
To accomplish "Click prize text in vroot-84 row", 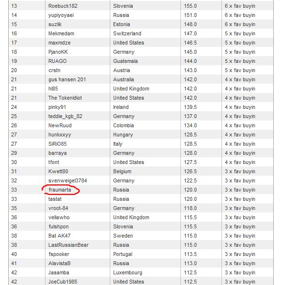I will (x=240, y=208).
